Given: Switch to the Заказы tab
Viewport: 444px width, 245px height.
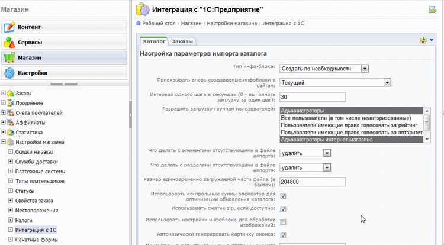Looking at the screenshot, I should pos(182,41).
